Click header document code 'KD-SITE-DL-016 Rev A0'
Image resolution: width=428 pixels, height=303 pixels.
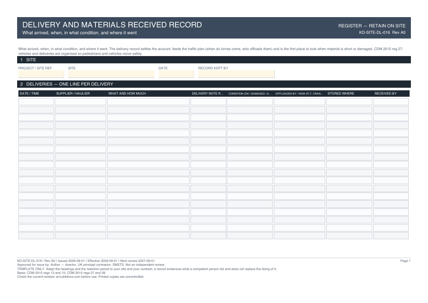pyautogui.click(x=382, y=33)
